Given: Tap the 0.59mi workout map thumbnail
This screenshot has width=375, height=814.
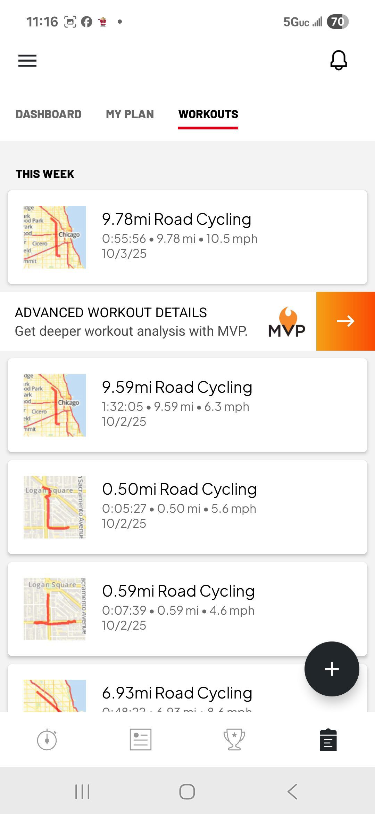Looking at the screenshot, I should [55, 609].
